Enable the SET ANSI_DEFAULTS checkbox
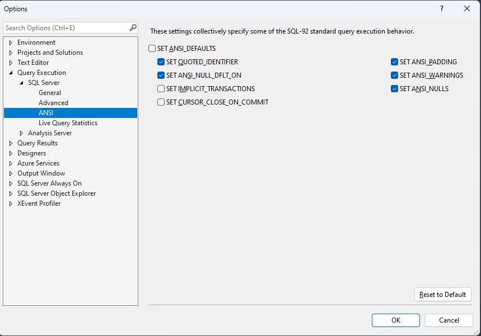Screen dimensions: 481x336 pyautogui.click(x=152, y=49)
